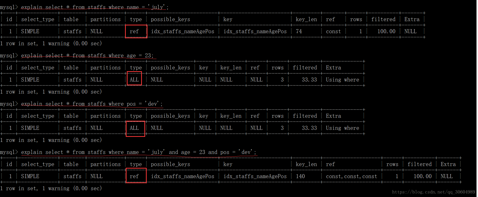Select key column idx_staffs_nameAgePos in first result
The width and height of the screenshot is (478, 197).
(x=255, y=31)
